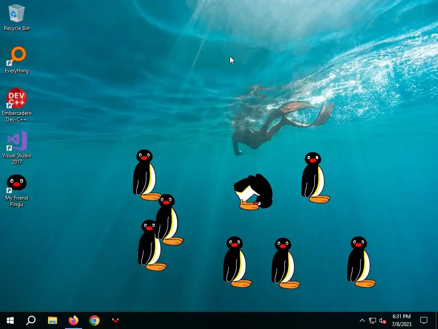Click the Pingu penguin standing bottom right
Screen dimensions: 438x329
[361, 262]
